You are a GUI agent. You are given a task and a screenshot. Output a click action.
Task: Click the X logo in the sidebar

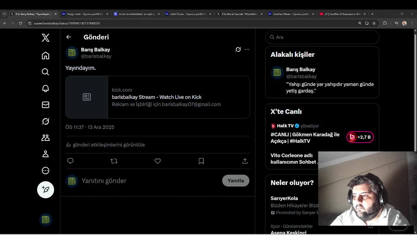point(46,38)
